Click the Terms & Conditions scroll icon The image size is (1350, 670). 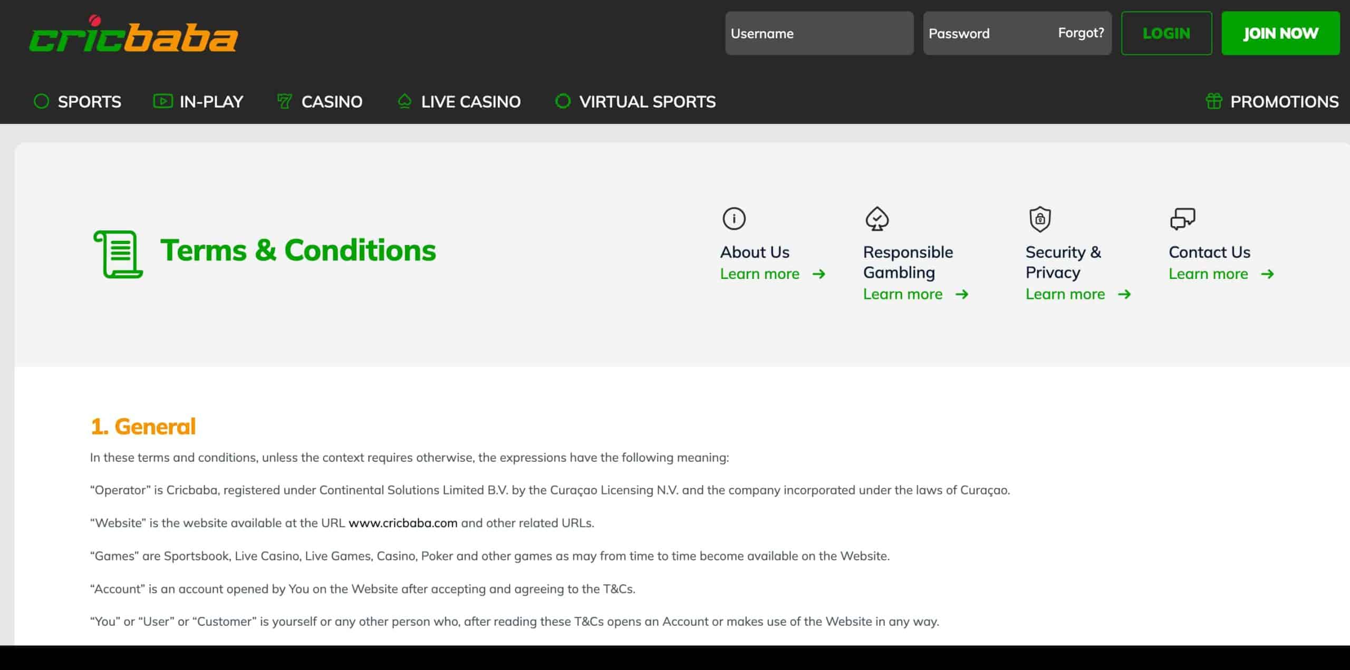(x=118, y=254)
